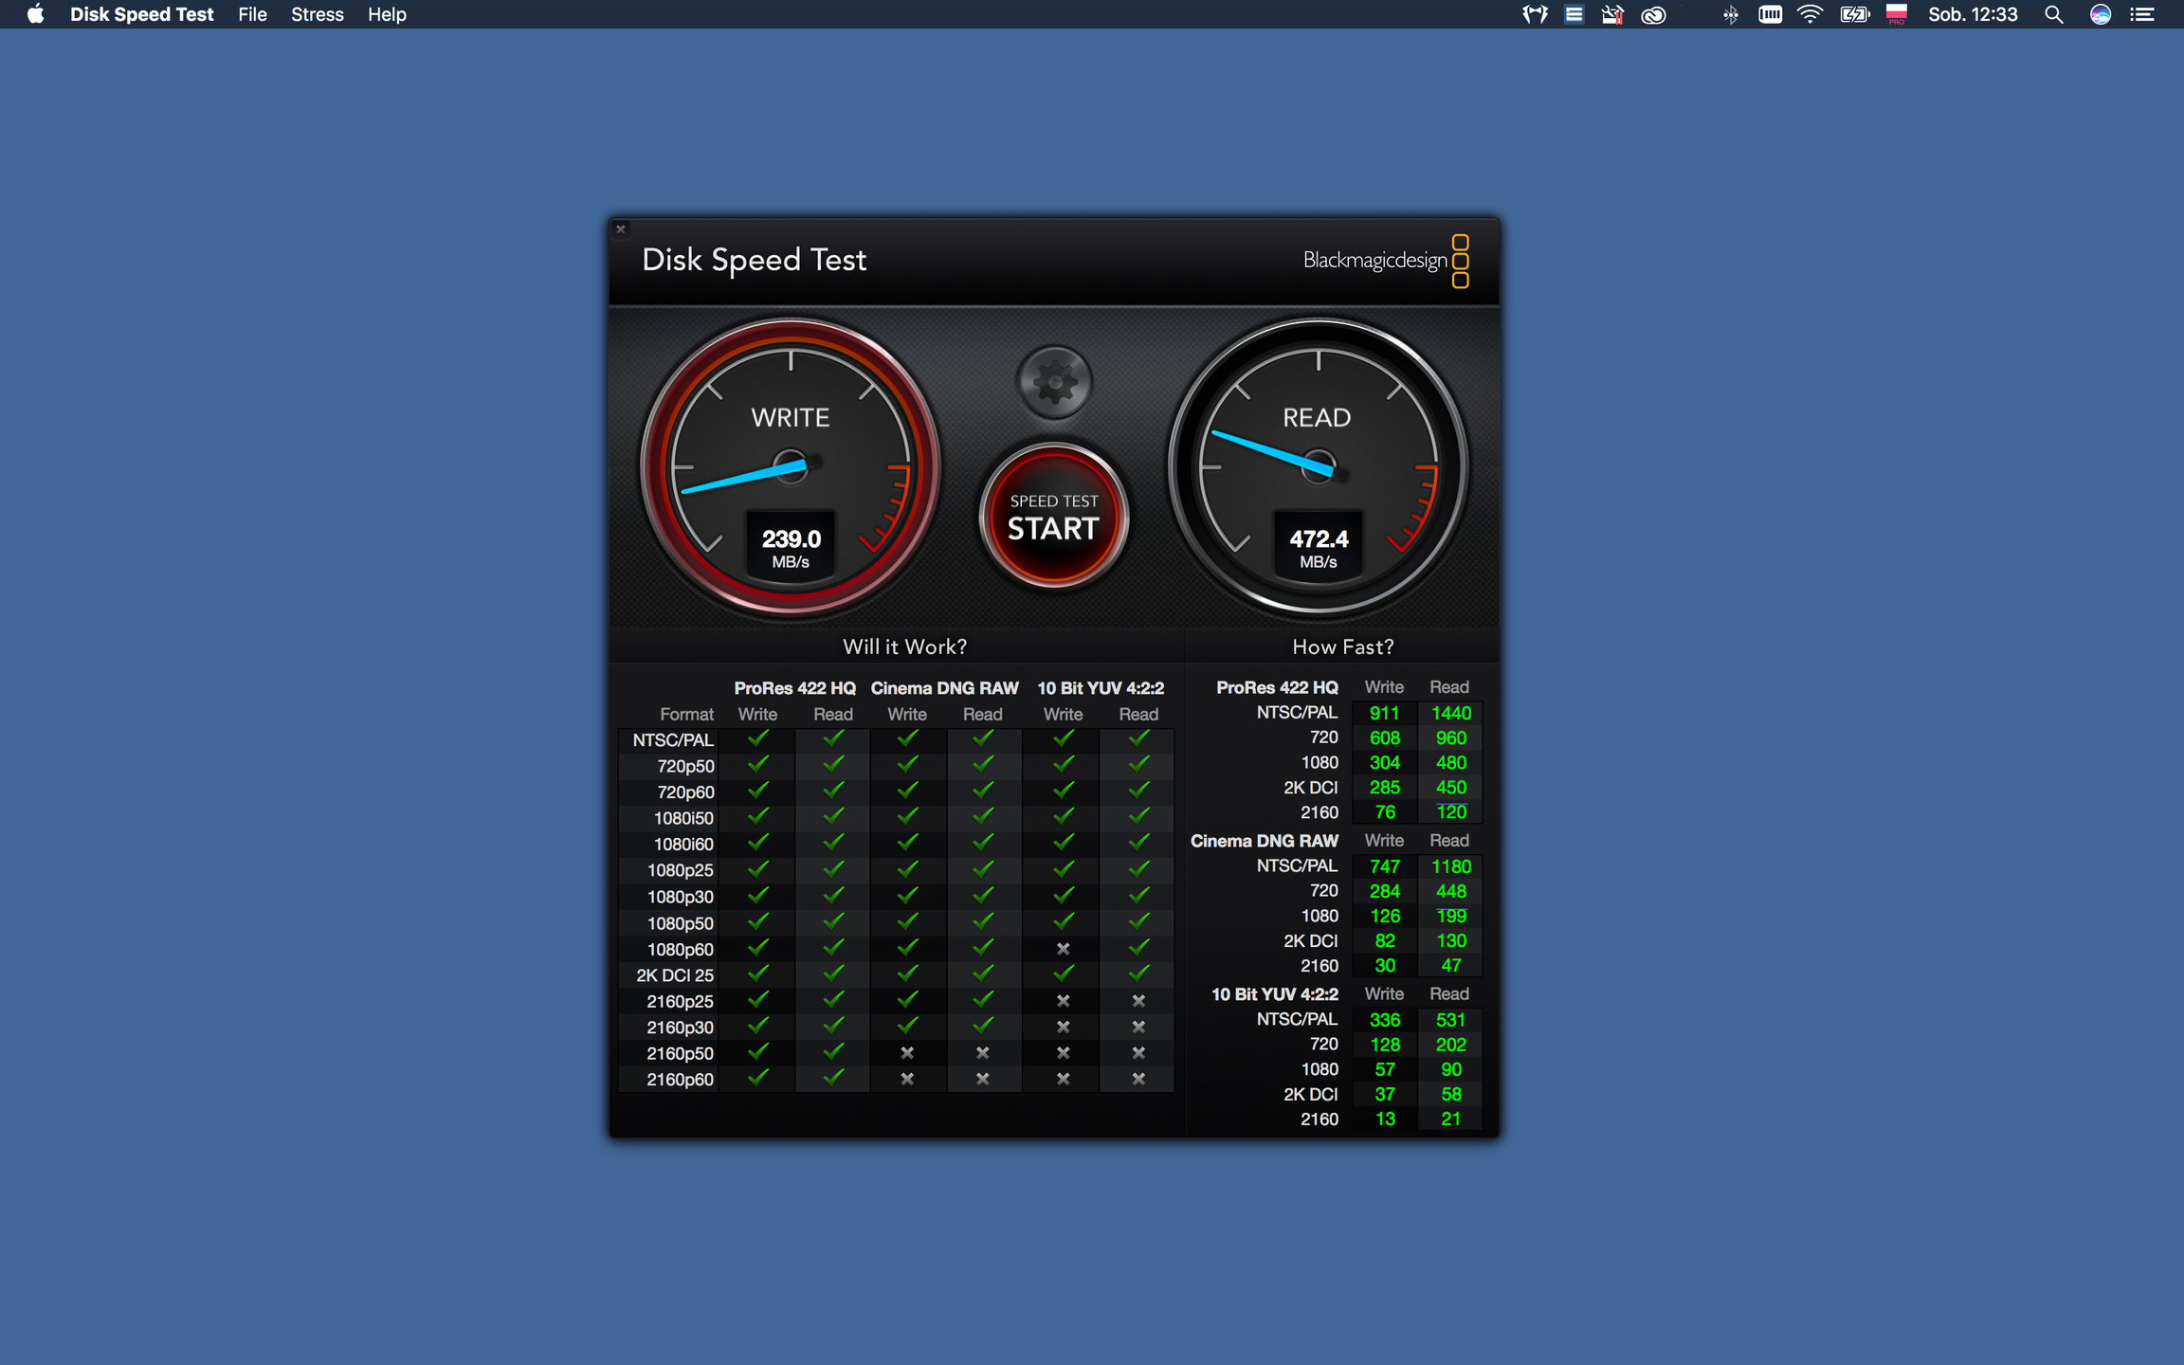Close the Disk Speed Test window

[x=621, y=228]
